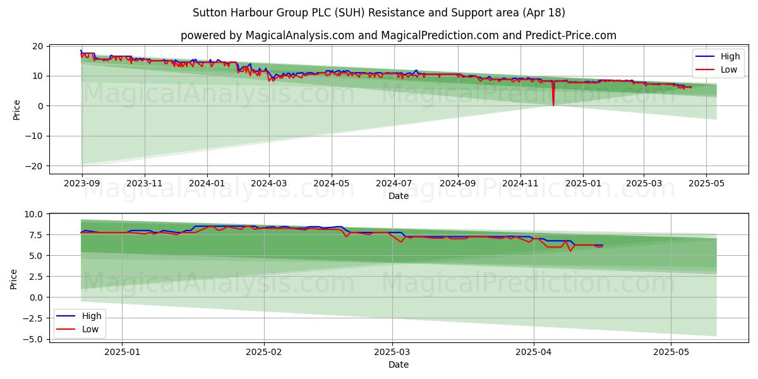Click the '2024-01' date tick label
Viewport: 758px width, 379px height.
point(207,184)
